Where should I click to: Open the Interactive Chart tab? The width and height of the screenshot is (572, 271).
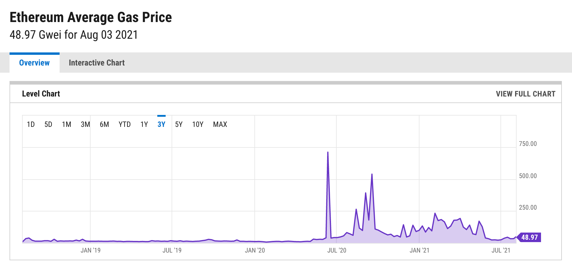(97, 63)
